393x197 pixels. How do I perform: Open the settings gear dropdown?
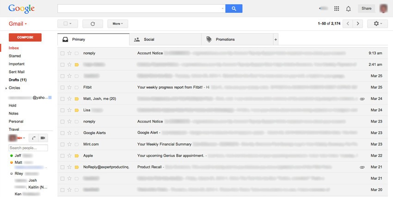coord(377,24)
